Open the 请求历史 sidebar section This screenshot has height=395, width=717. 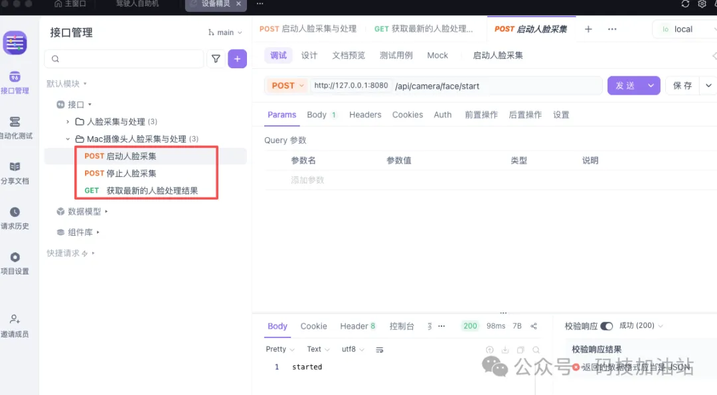[15, 218]
